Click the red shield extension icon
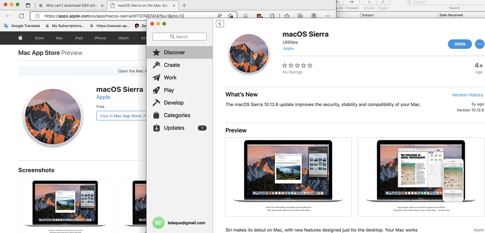Image resolution: width=485 pixels, height=233 pixels. pos(259,16)
